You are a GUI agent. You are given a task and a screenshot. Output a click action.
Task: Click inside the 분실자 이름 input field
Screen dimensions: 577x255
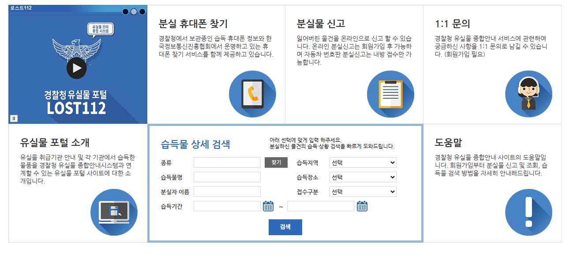226,192
